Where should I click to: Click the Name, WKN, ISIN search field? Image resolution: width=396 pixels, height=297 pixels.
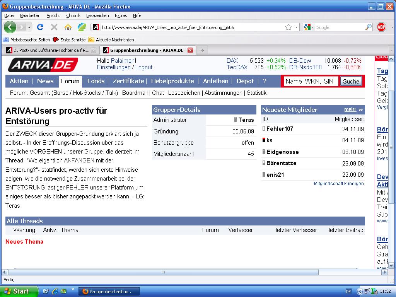(311, 81)
